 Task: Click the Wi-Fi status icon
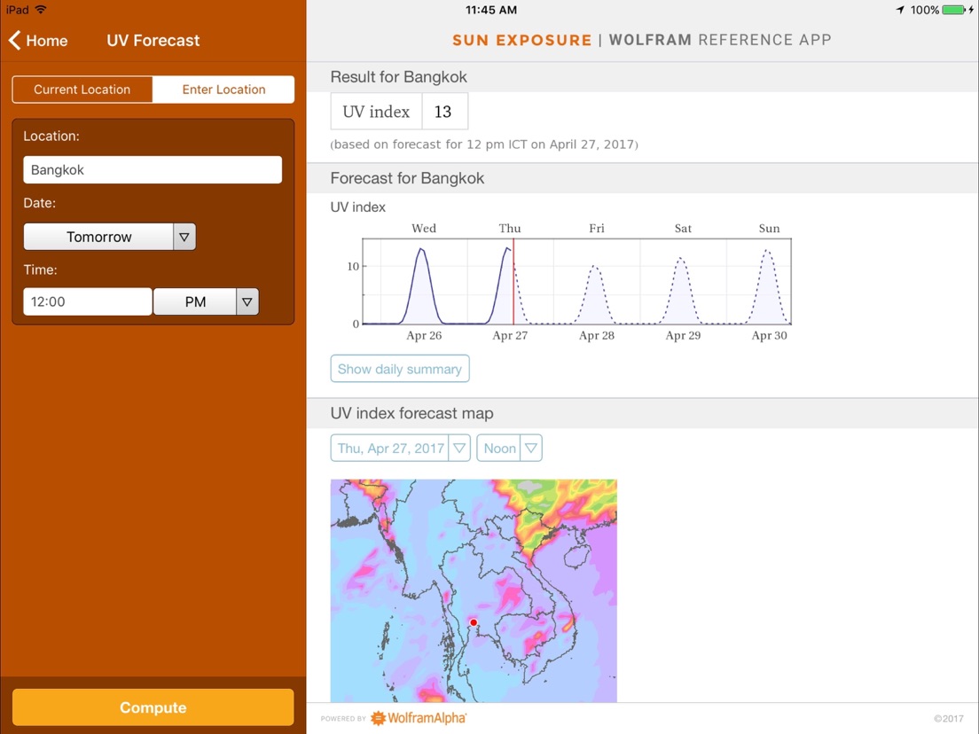(x=41, y=10)
